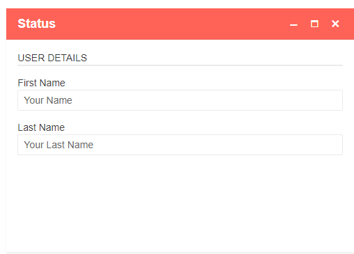Close the Status panel

click(x=335, y=24)
